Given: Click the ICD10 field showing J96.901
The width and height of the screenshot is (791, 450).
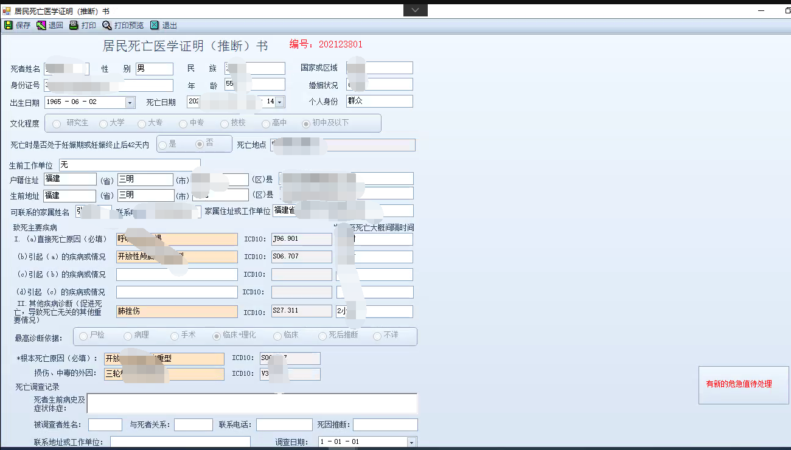Looking at the screenshot, I should point(302,239).
